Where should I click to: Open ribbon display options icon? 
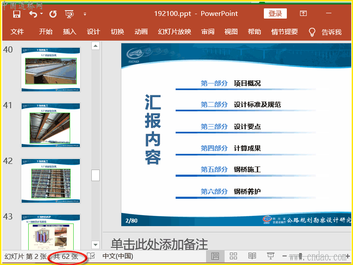point(303,14)
